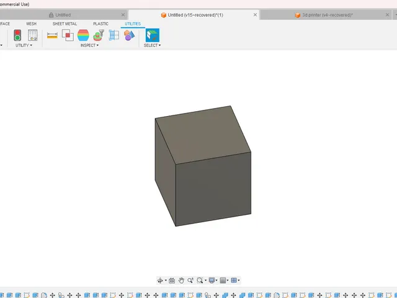Open the Accessibility Analysis tool with screw

99,35
